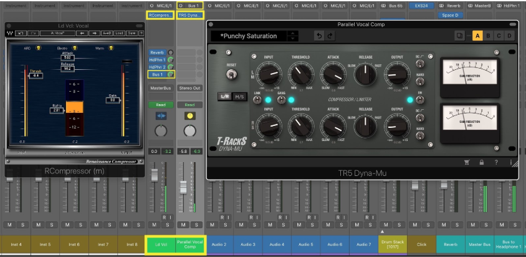The height and width of the screenshot is (257, 526).
Task: Open the EXS24 instrument slot
Action: click(x=421, y=6)
